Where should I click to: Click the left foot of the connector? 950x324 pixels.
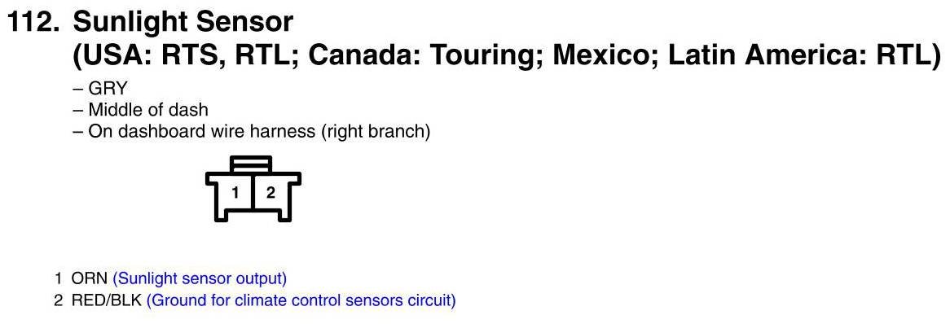[220, 213]
